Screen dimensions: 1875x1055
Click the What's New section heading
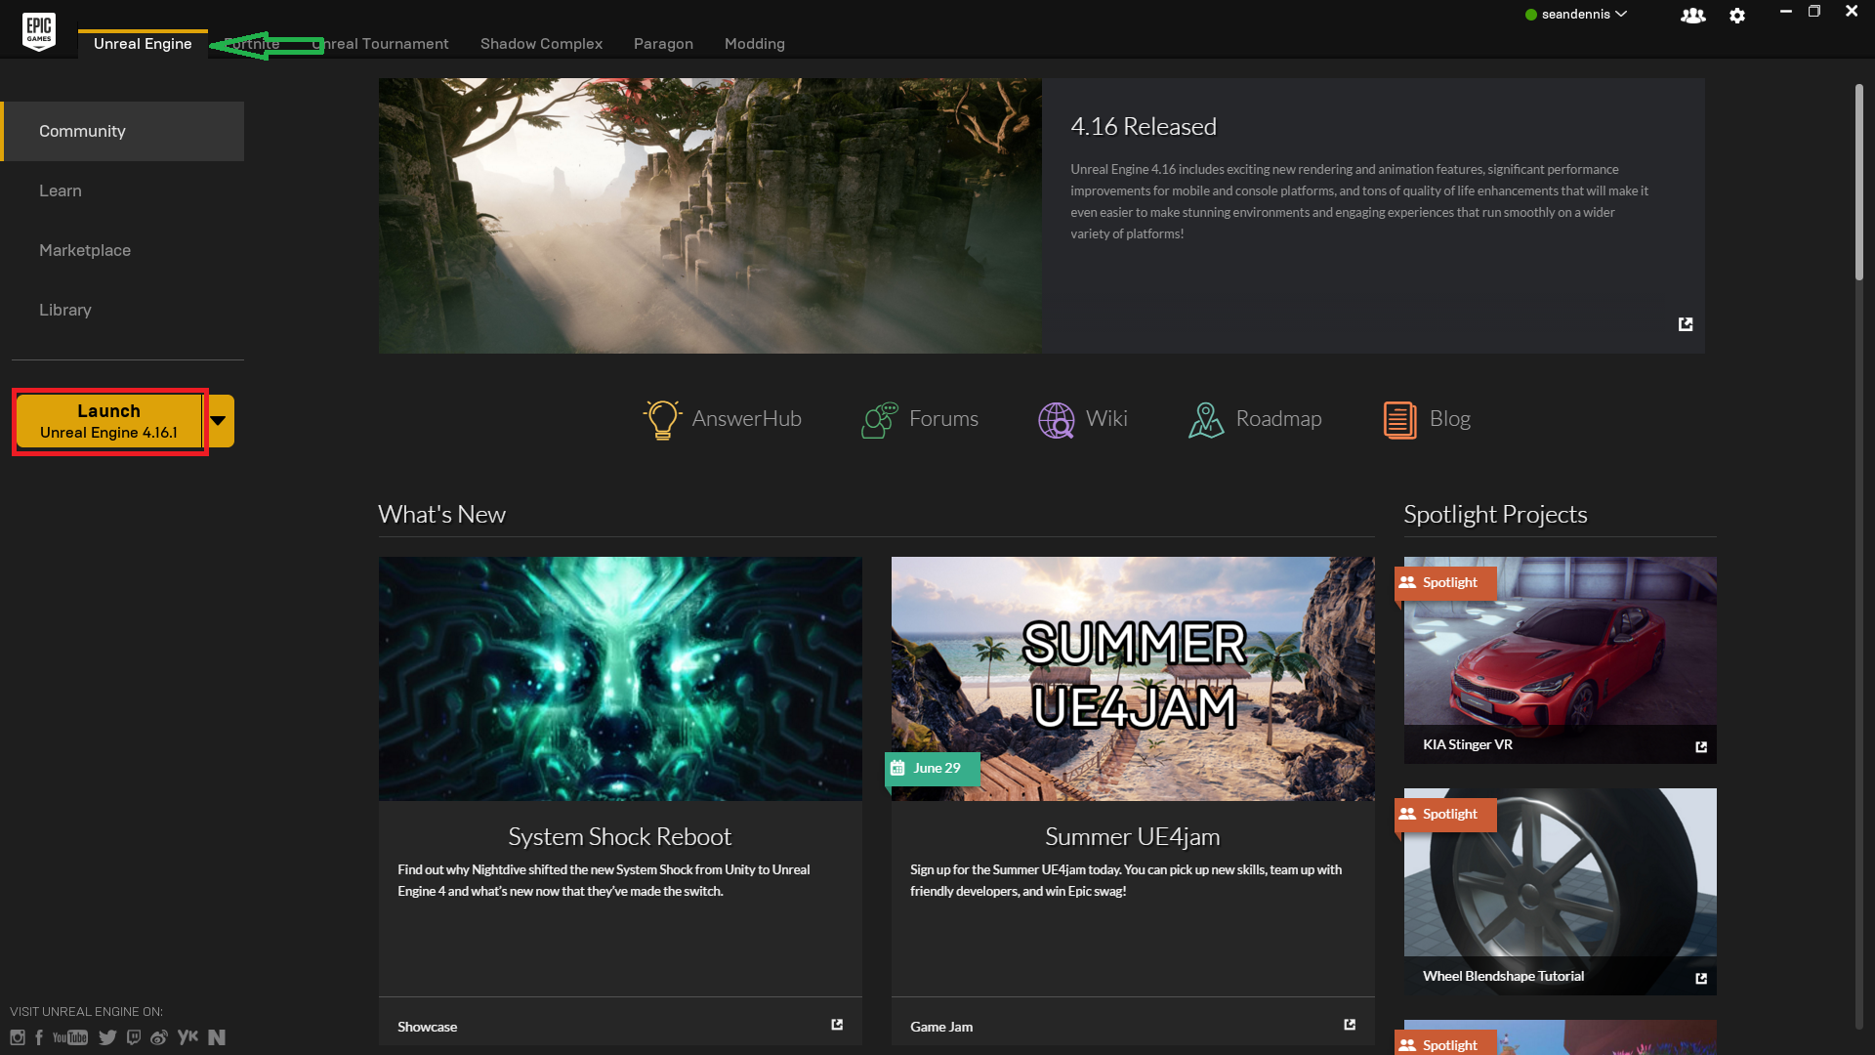coord(441,515)
